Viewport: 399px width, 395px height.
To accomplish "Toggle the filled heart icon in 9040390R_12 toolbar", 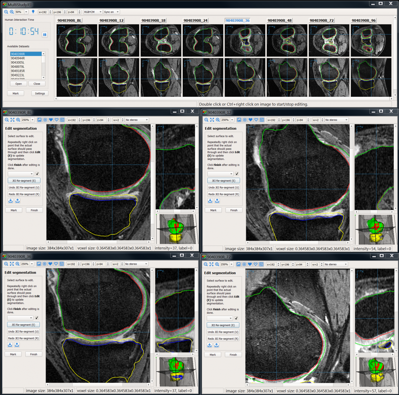I will pos(251,120).
